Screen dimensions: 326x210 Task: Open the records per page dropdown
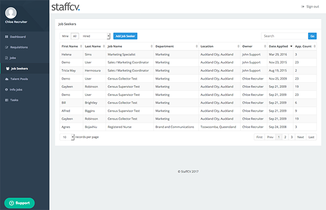67,137
